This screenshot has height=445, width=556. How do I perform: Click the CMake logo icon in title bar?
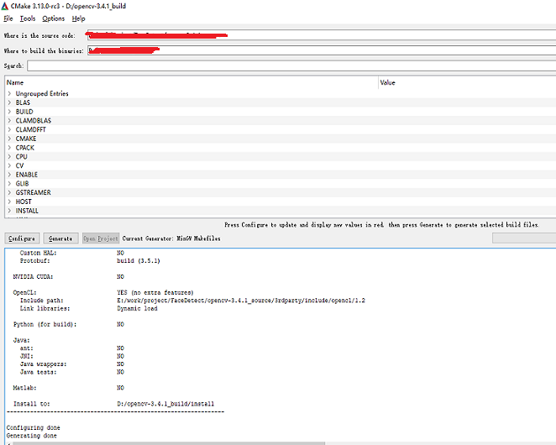tap(4, 6)
